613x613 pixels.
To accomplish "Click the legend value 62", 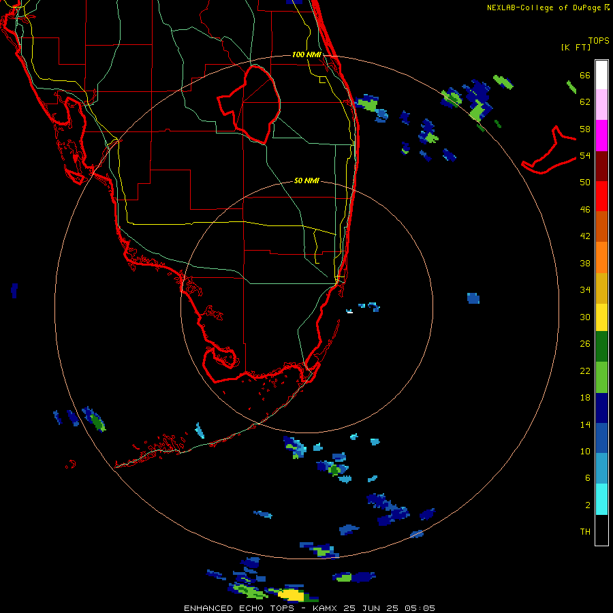I will click(x=585, y=101).
